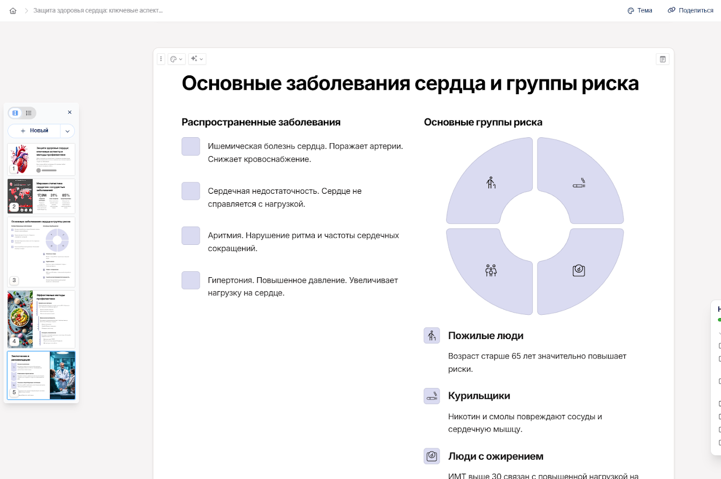Select the obesity scale icon in the chart

(579, 270)
